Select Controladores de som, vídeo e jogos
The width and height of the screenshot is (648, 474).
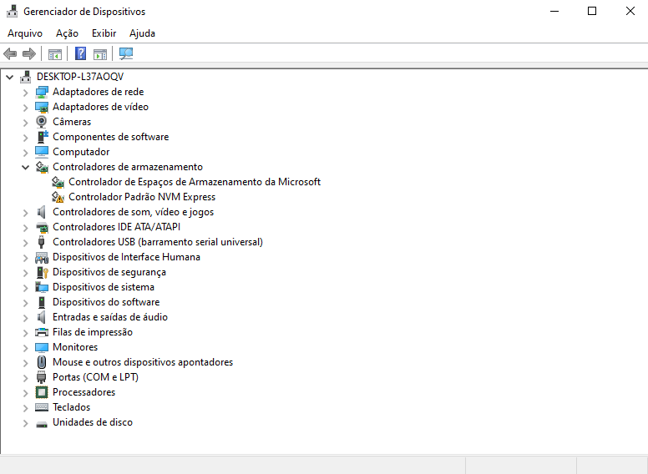click(x=133, y=212)
